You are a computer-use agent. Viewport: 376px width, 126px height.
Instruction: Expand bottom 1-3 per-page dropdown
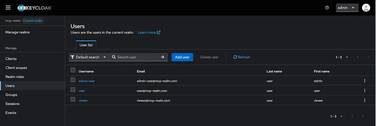coord(337,116)
